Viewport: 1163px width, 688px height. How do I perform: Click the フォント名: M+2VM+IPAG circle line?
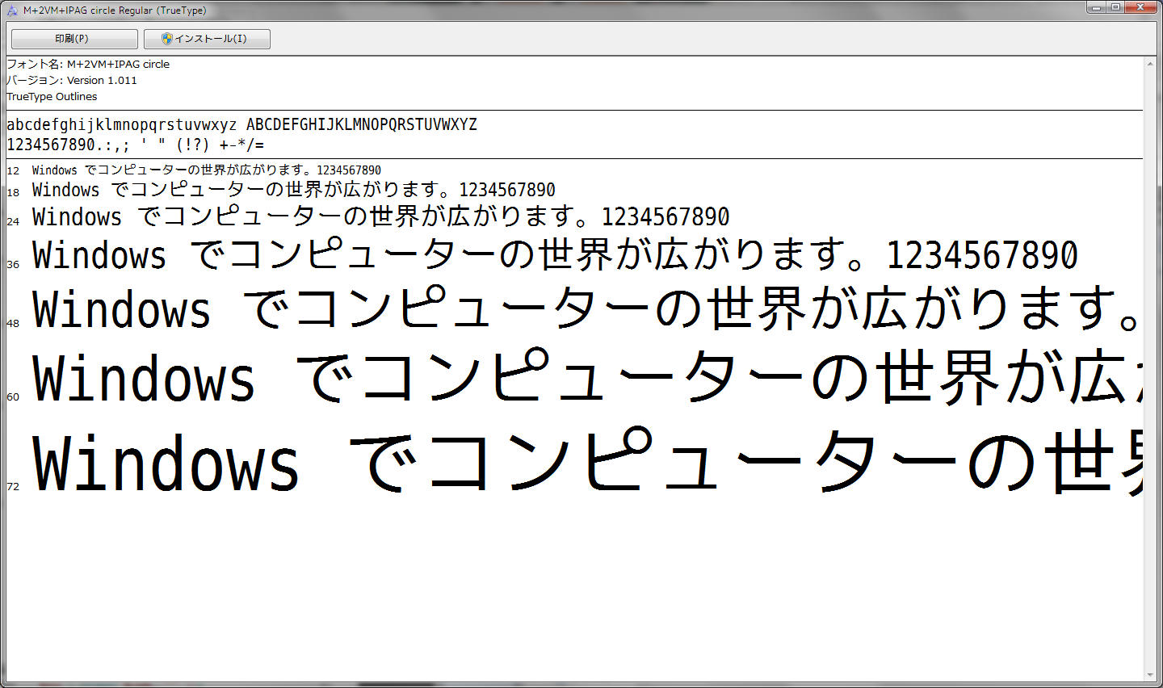coord(88,64)
